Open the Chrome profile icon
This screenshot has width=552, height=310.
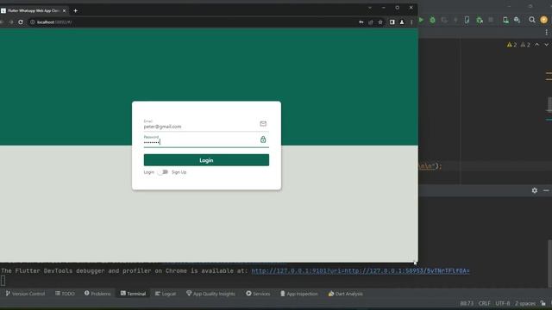(402, 22)
